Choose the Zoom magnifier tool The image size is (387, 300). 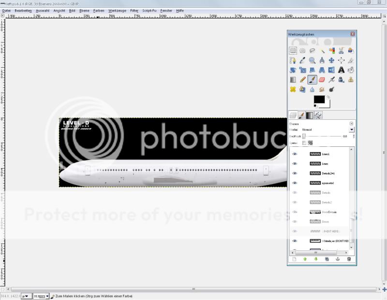(x=313, y=60)
